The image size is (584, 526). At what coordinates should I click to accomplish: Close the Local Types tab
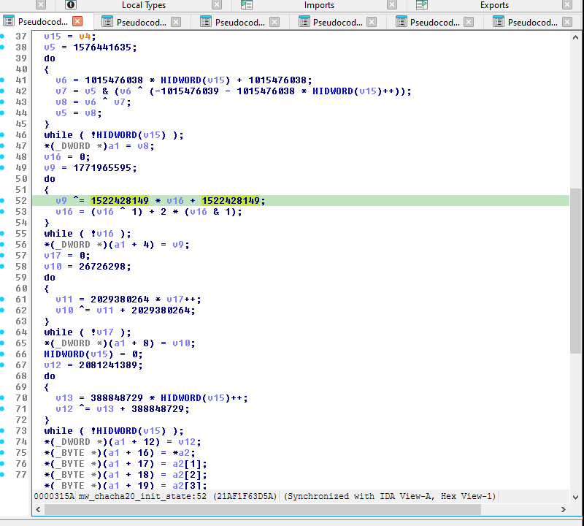[218, 5]
